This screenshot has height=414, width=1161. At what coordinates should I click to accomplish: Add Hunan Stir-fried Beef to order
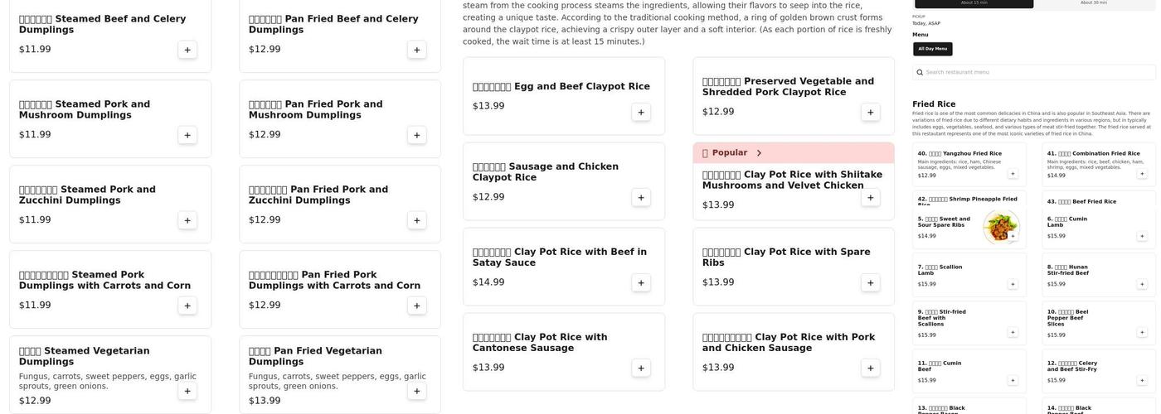coord(1142,284)
